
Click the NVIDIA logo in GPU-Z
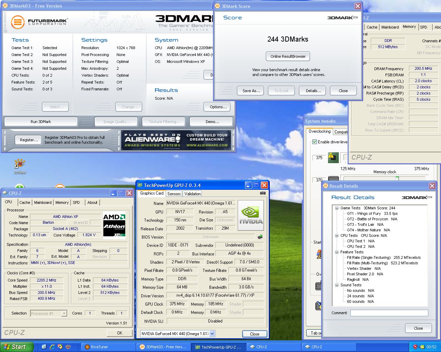[251, 216]
